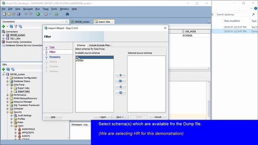Click green plus icon in DBA panel

click(x=4, y=69)
